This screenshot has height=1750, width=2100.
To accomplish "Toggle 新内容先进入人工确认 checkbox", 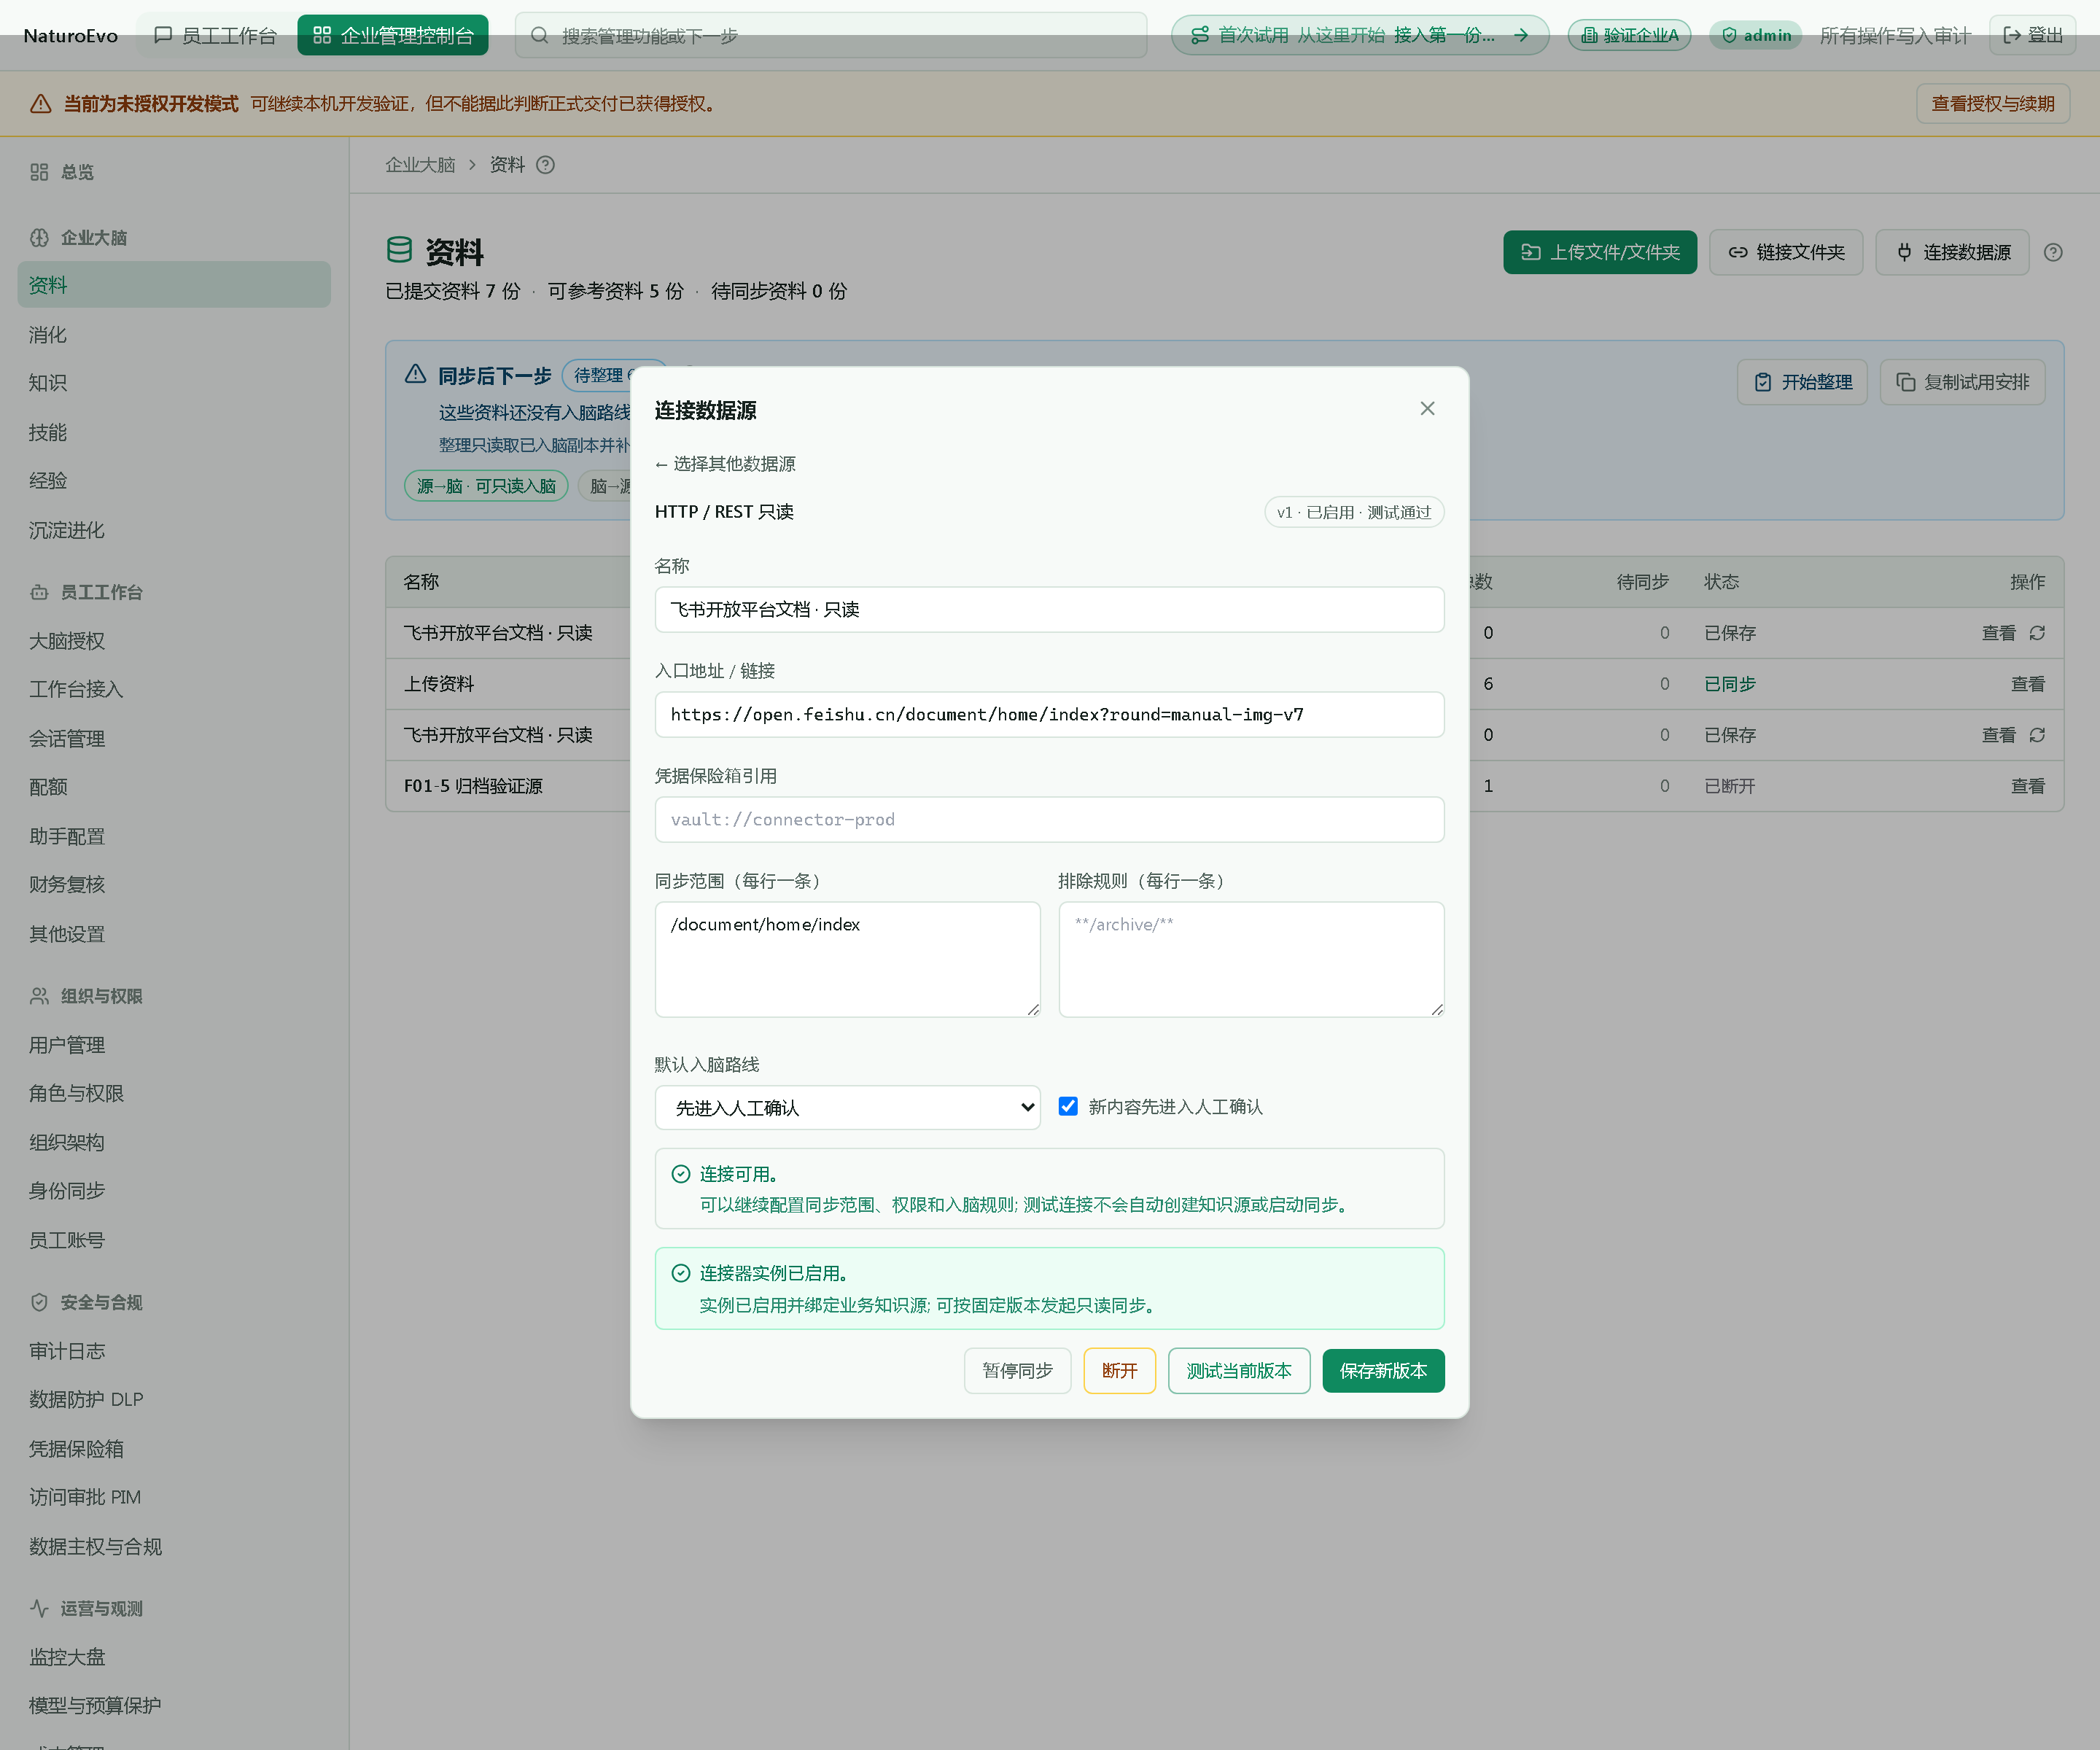I will [1068, 1106].
